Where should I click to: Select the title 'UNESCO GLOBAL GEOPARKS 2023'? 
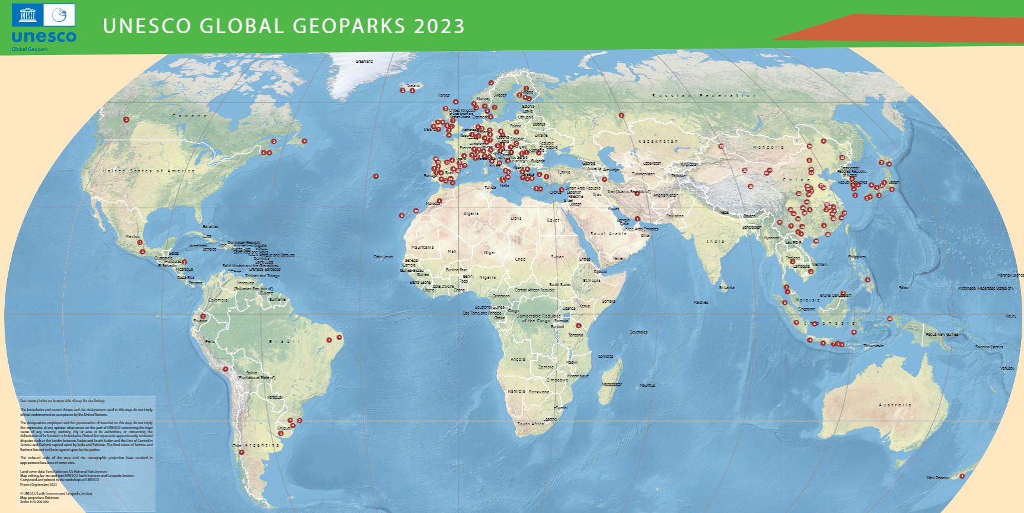283,26
